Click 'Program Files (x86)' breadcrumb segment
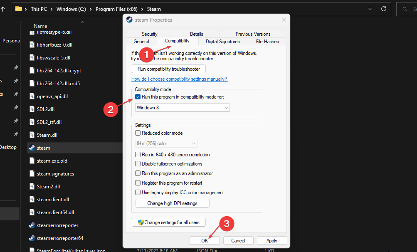417x252 pixels. click(116, 9)
